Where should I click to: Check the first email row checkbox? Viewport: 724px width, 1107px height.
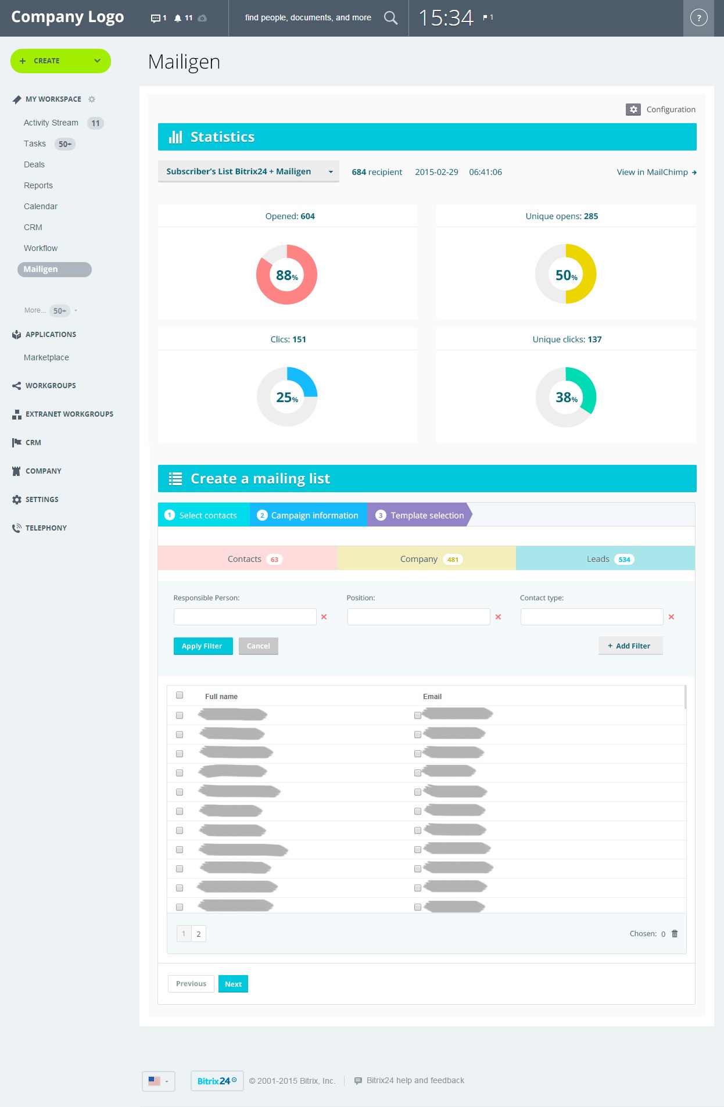point(417,715)
